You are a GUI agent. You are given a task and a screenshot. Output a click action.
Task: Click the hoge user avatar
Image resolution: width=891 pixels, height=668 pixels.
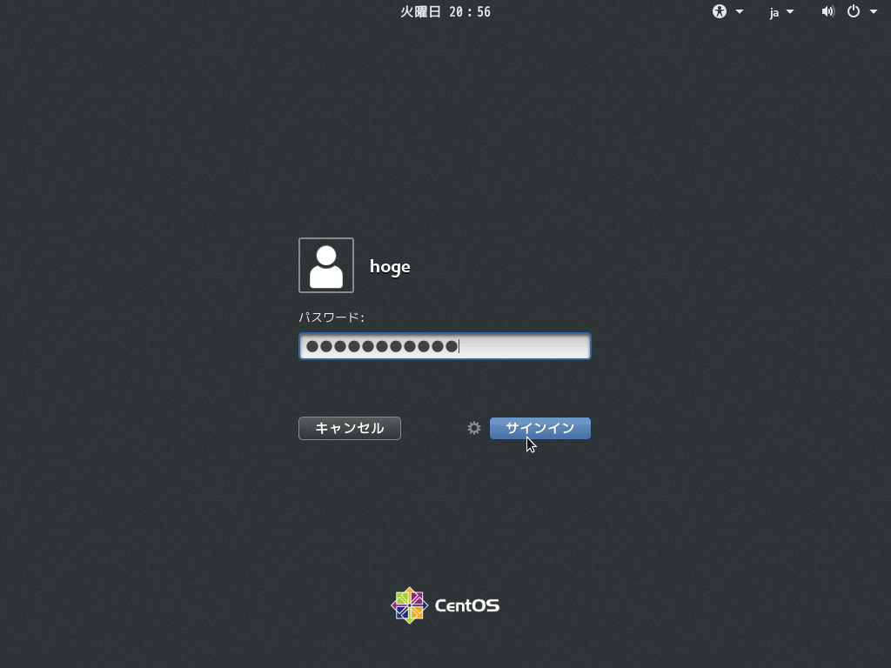pyautogui.click(x=326, y=265)
